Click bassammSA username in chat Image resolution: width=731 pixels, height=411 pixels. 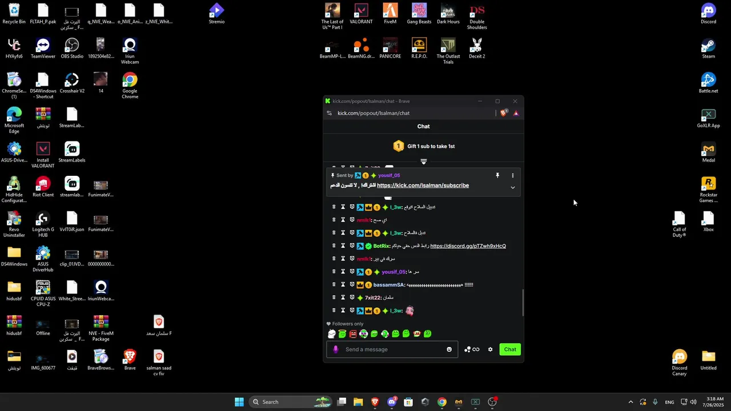click(x=389, y=285)
